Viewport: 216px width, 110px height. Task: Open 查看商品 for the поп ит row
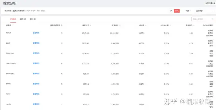36,33
